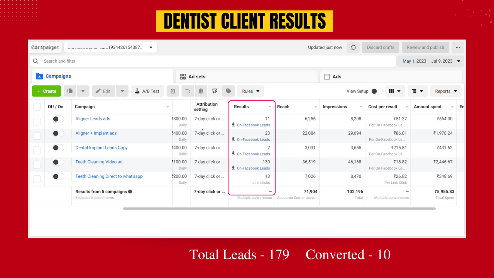
Task: Open the Reports dropdown menu
Action: tap(446, 91)
